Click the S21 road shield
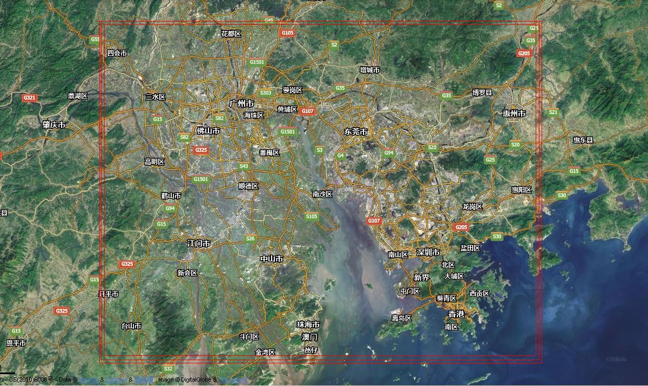This screenshot has height=386, width=648. [x=552, y=112]
